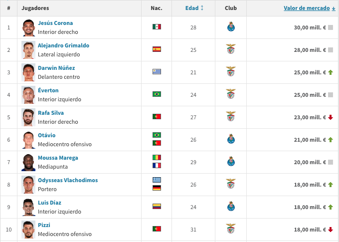Click the green up arrow beside Darwin Núñez's value
This screenshot has width=339, height=242.
tap(331, 72)
